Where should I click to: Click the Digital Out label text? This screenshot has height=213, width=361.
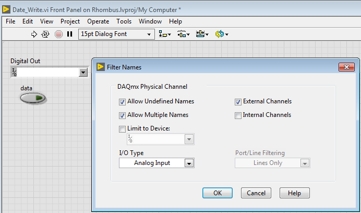[x=26, y=61]
